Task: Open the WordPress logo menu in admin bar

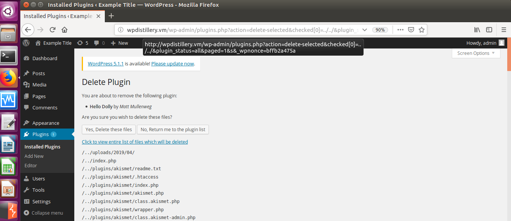Action: (26, 43)
